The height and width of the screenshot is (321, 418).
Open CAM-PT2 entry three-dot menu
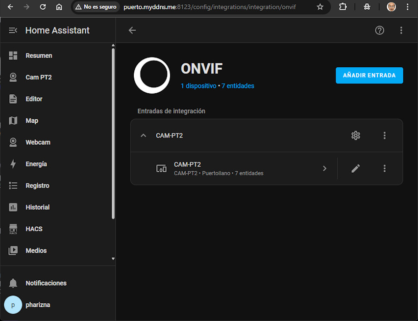pos(384,135)
